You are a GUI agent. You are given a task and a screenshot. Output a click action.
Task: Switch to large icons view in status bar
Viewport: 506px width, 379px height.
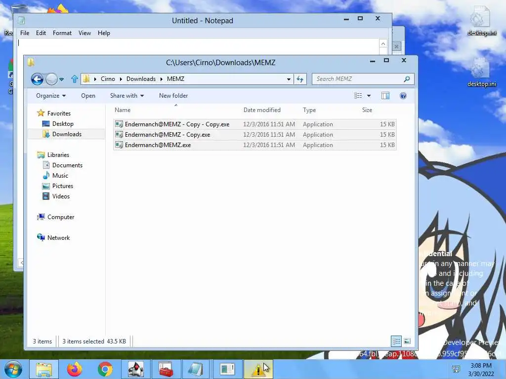407,341
